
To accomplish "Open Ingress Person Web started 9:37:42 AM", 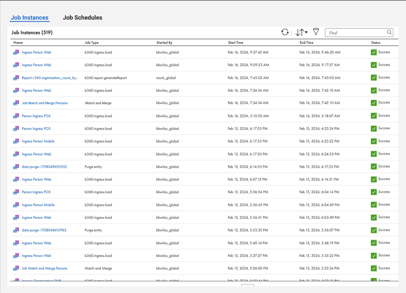I will pos(36,52).
